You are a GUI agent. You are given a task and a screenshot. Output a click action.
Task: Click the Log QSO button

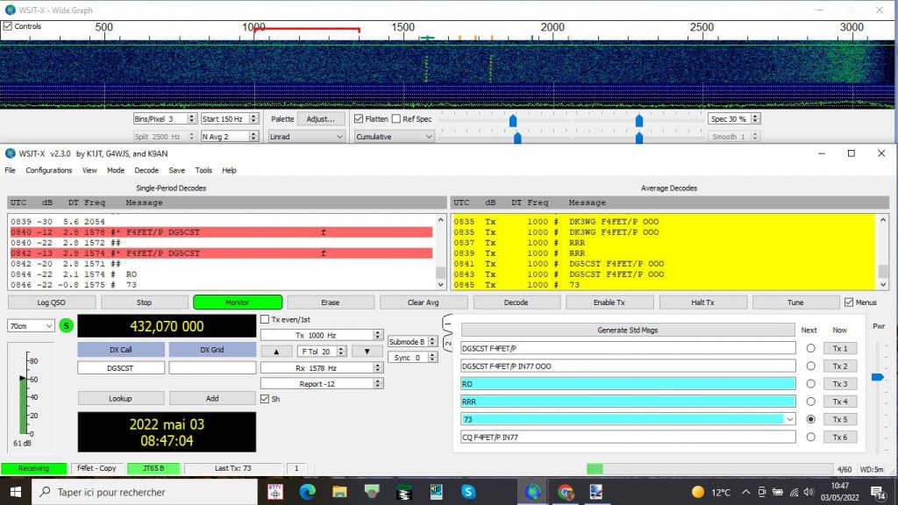(52, 302)
